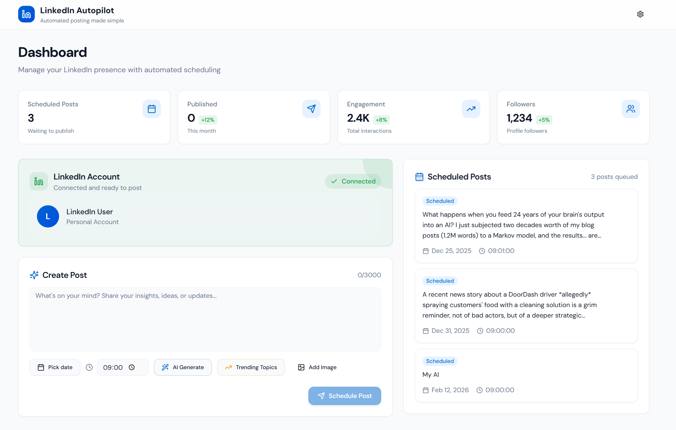Click calendar icon next to Scheduled Posts heading
Viewport: 676px width, 430px height.
(x=419, y=177)
